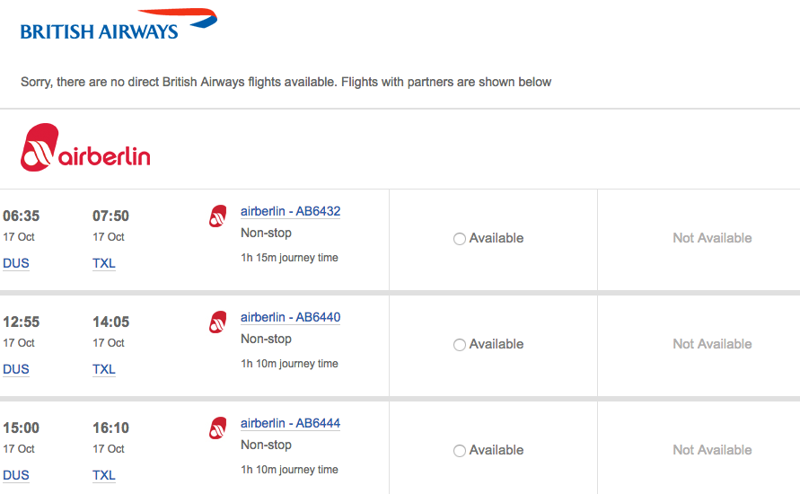800x494 pixels.
Task: Click TXL airport link for 07:50 arrival
Action: [104, 264]
